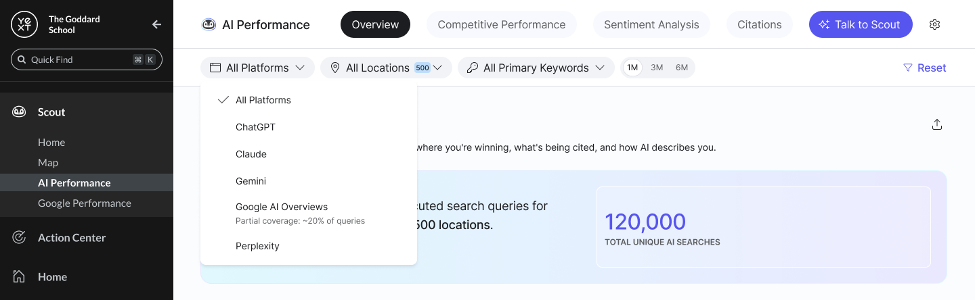
Task: Collapse sidebar with the back arrow
Action: pos(156,24)
